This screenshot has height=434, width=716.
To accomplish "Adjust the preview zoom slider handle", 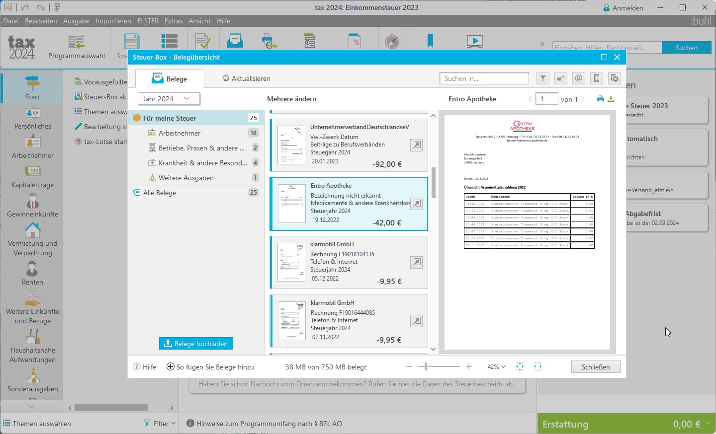I will point(425,366).
